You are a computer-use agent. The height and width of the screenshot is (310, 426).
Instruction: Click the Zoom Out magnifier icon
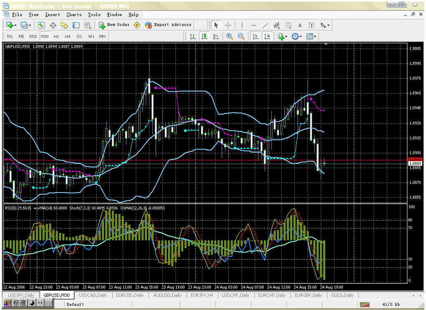241,36
